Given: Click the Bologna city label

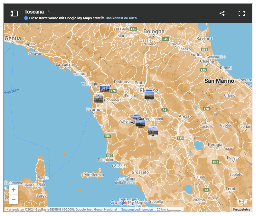Looking at the screenshot, I should [x=154, y=32].
